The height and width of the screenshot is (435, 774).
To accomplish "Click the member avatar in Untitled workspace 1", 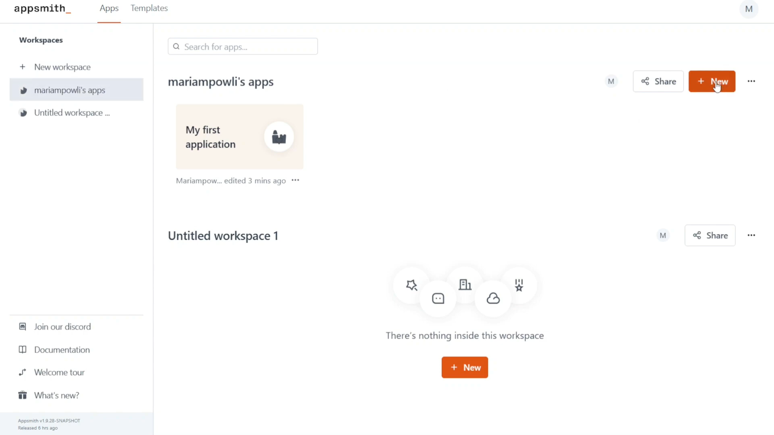I will [x=663, y=235].
